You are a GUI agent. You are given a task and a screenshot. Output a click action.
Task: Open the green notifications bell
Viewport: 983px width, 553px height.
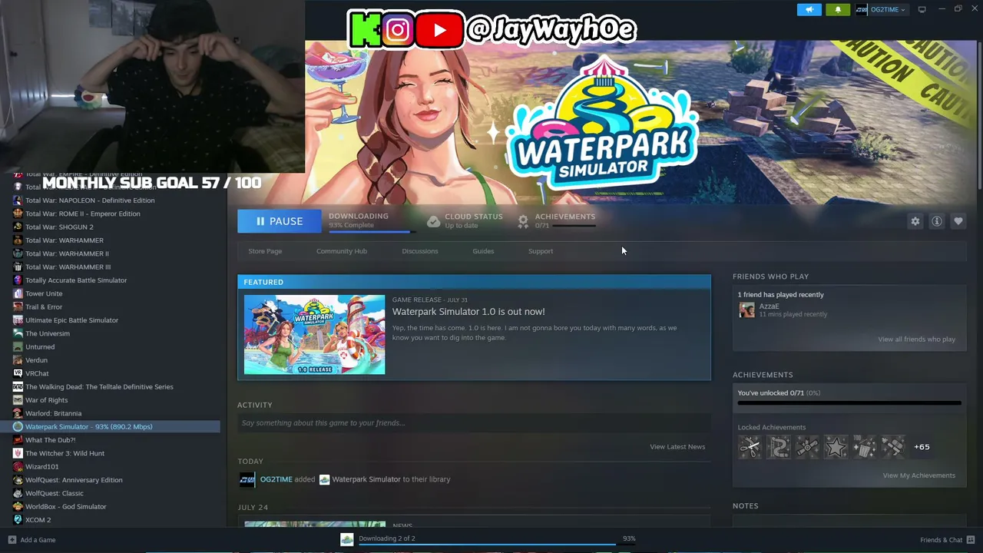coord(838,9)
